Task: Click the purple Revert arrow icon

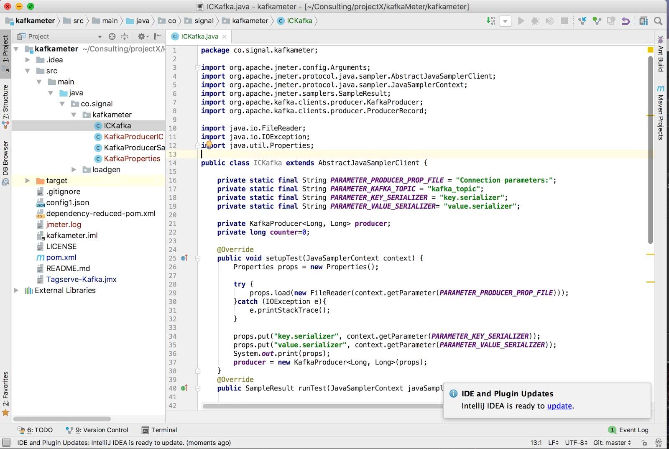Action: coord(625,21)
